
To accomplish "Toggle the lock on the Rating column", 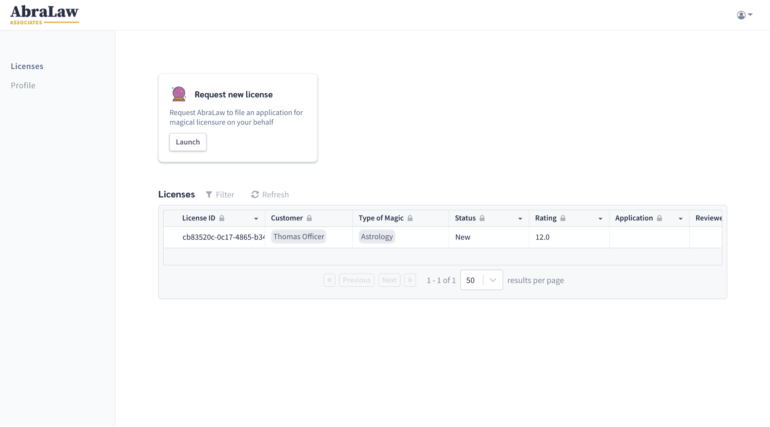I will point(563,218).
